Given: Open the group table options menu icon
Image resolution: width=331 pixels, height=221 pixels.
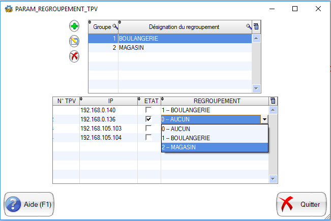Looking at the screenshot, I should point(256,26).
